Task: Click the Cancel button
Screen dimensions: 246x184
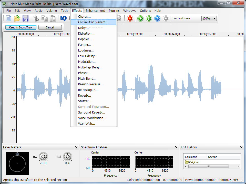Action: coord(50,27)
